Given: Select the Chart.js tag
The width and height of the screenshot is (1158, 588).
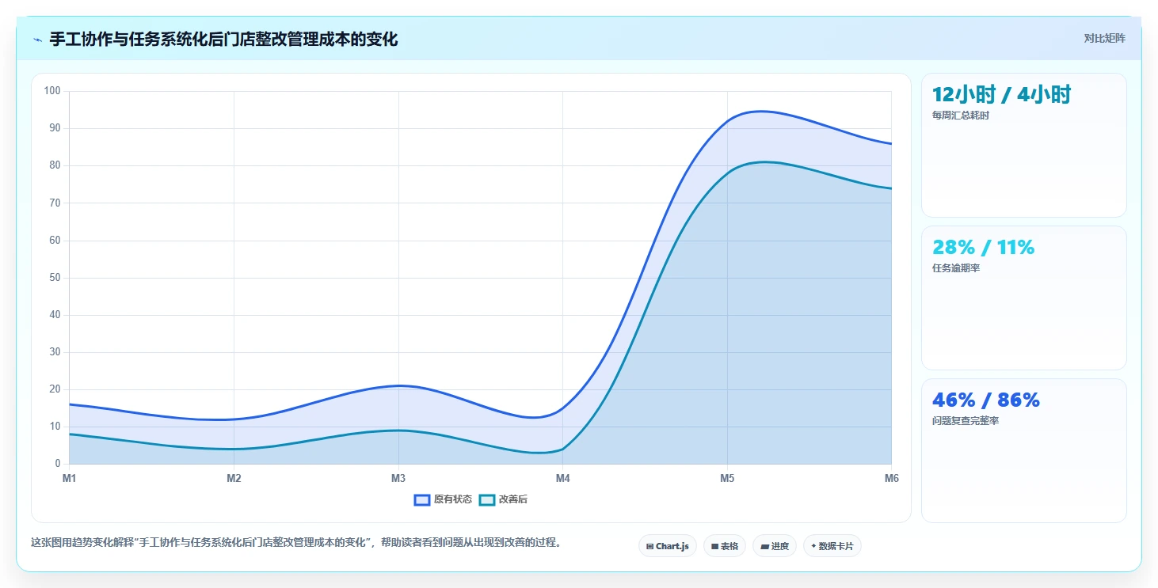Looking at the screenshot, I should coord(667,546).
